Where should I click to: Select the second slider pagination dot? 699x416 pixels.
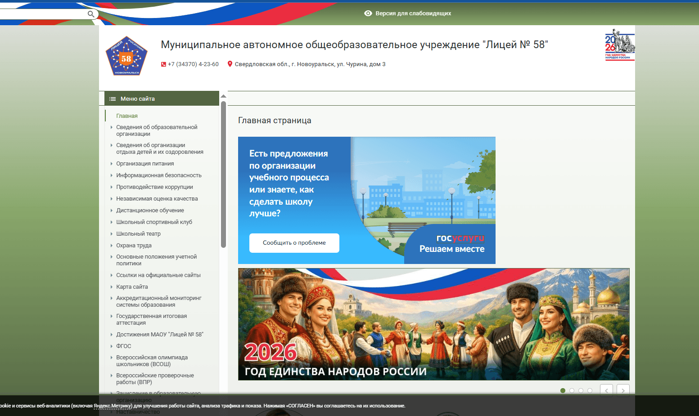572,390
